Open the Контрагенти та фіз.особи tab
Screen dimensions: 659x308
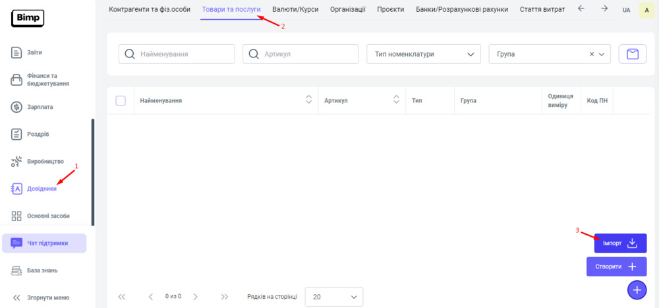tap(150, 10)
